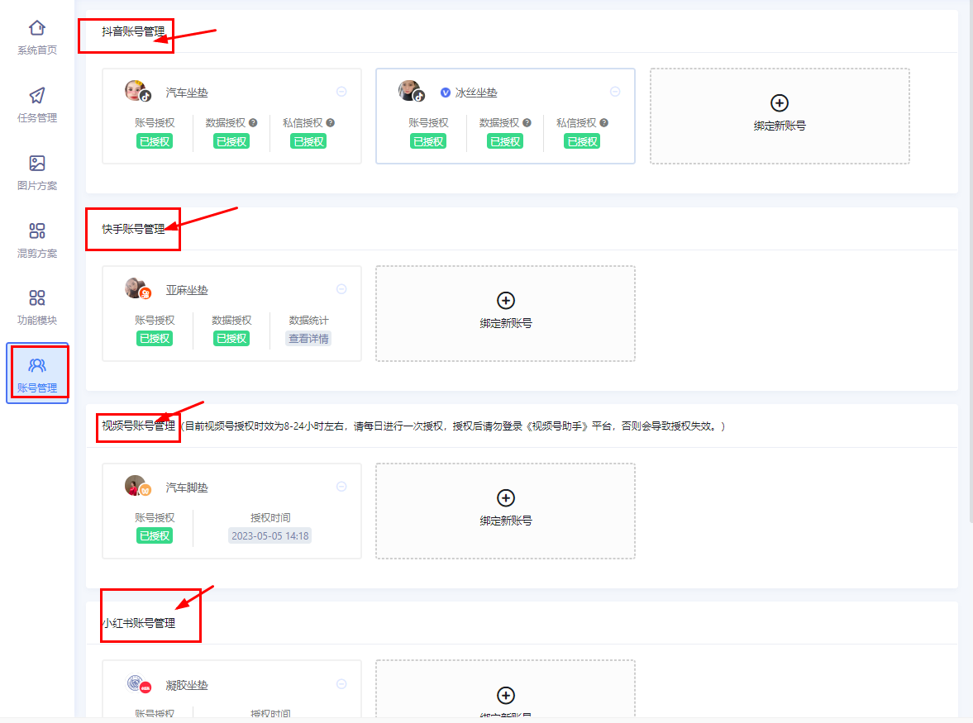Click 授权时间 label on 汽车脚垫 card

coord(270,517)
